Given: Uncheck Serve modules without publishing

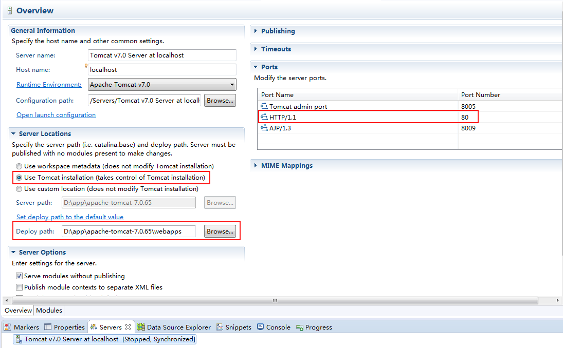Looking at the screenshot, I should pos(19,276).
